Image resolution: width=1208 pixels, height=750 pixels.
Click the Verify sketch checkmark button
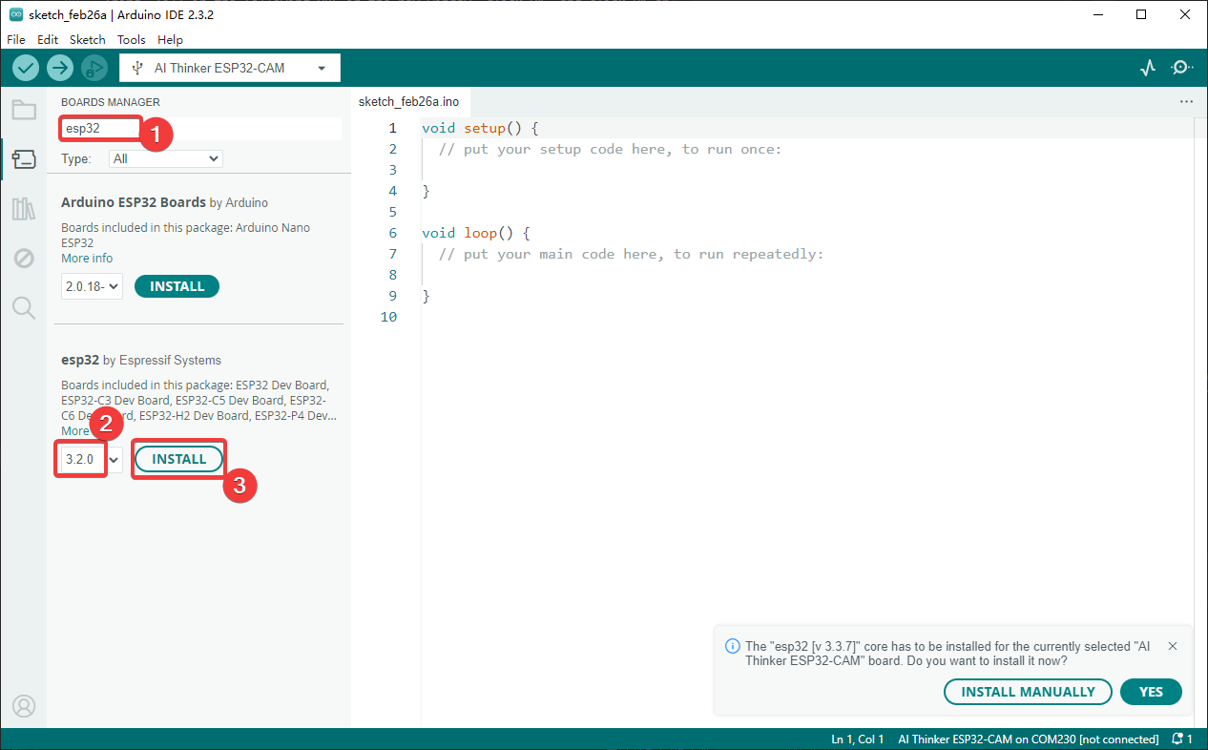pyautogui.click(x=26, y=68)
